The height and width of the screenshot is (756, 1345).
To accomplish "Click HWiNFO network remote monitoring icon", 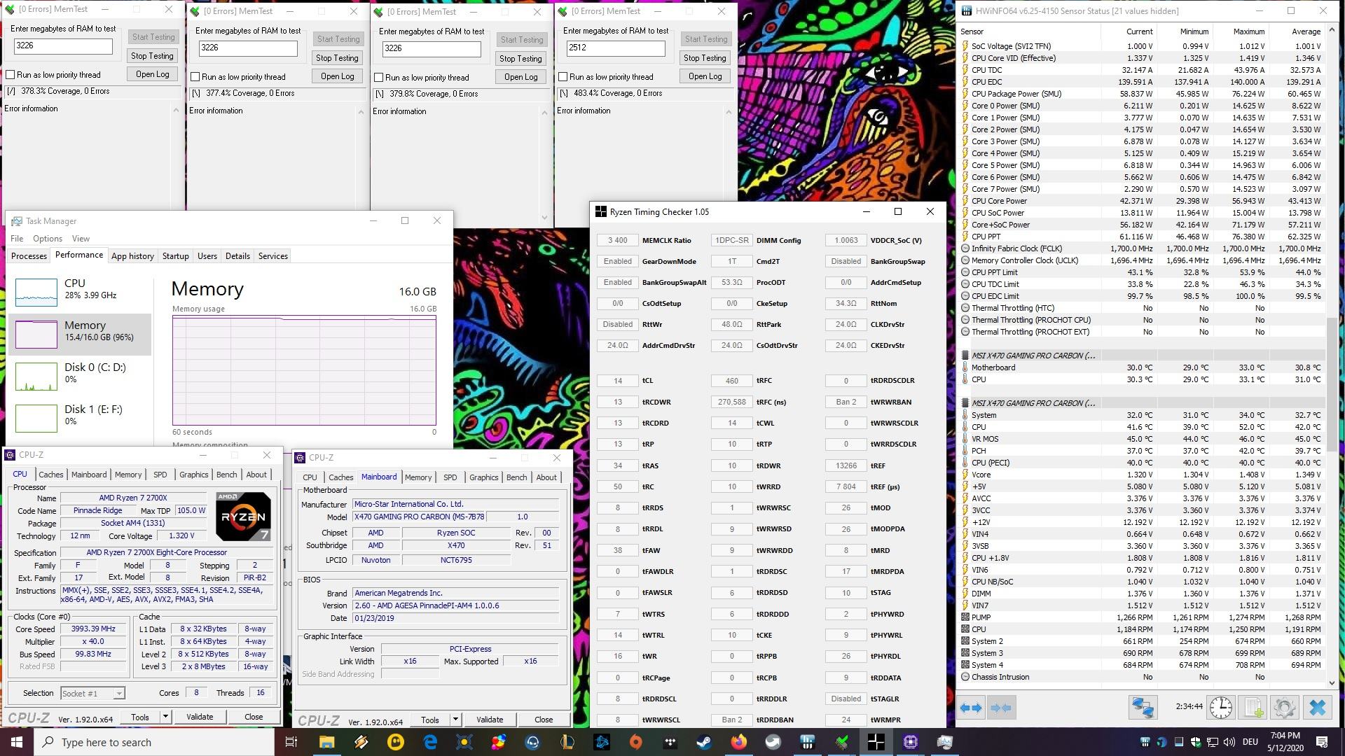I will [x=1143, y=708].
